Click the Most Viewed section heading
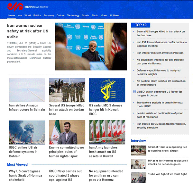193x184 pixels. (x=17, y=164)
